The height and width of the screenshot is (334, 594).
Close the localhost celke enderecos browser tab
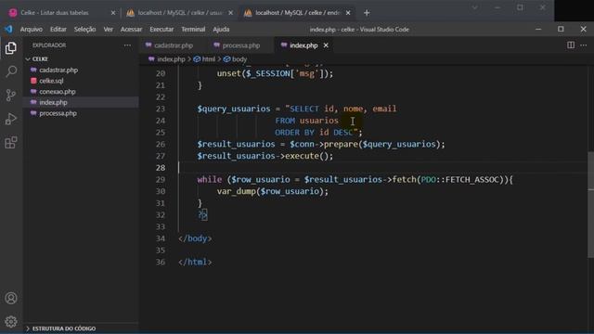(x=348, y=13)
